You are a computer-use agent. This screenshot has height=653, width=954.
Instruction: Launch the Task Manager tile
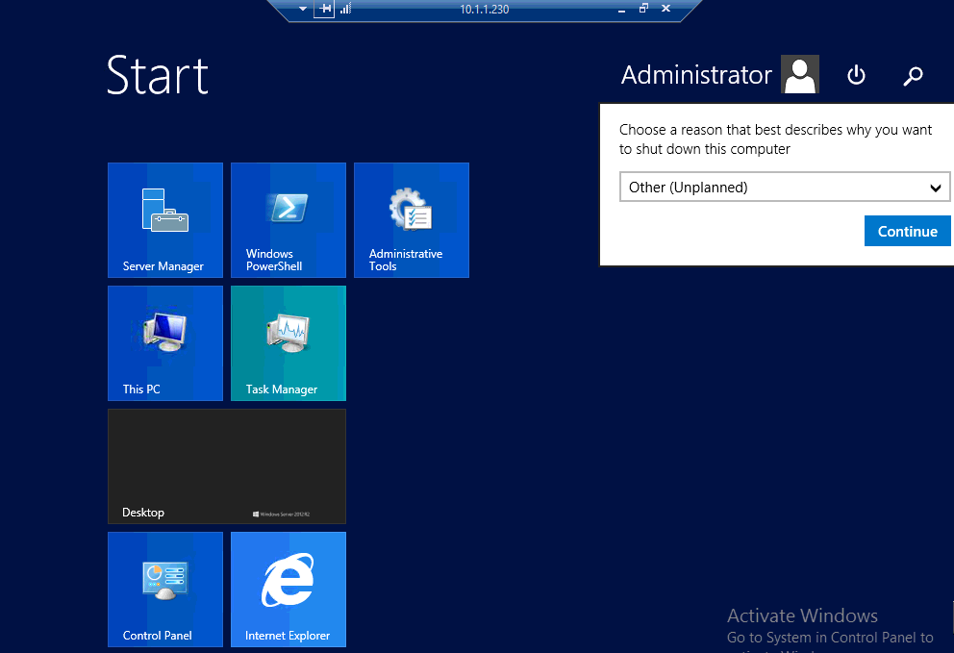coord(289,343)
